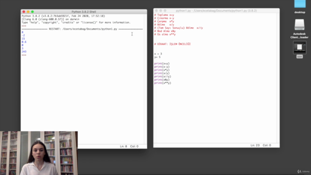The height and width of the screenshot is (175, 311).
Task: Click the '# Toplama x+y' comment line
Action: click(164, 15)
